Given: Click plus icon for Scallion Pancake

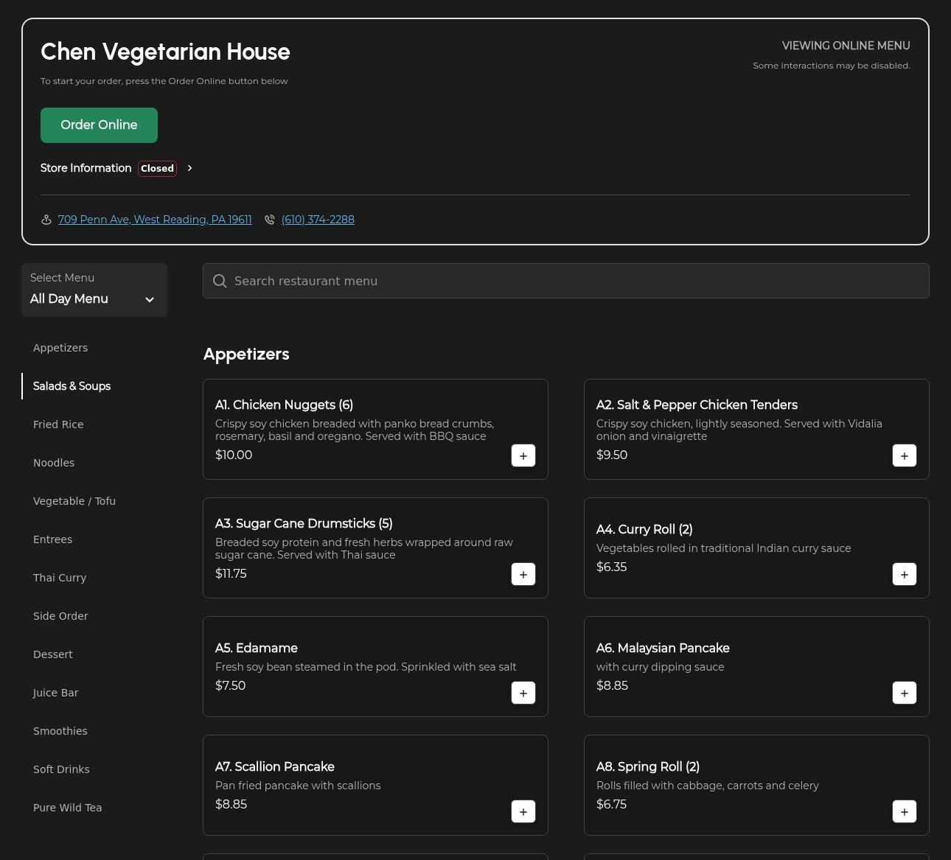Looking at the screenshot, I should click(x=523, y=811).
